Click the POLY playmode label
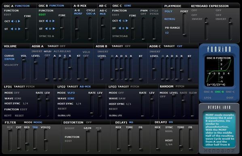 click(x=168, y=11)
